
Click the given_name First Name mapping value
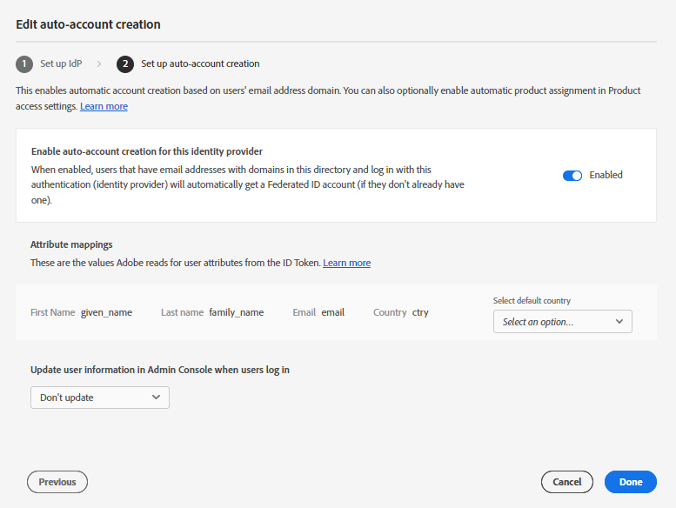(106, 312)
